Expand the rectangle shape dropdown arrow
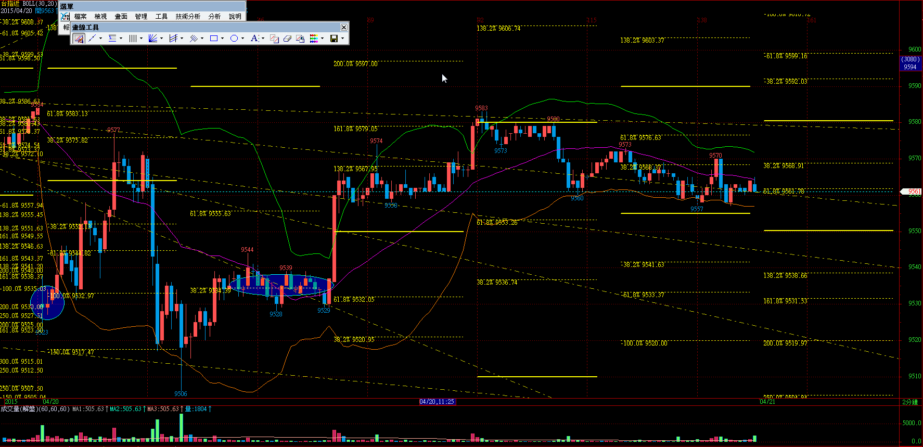923x447 pixels. point(222,38)
